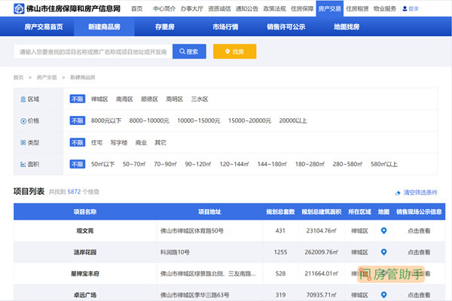Screen dimensions: 452x301
Task: Select 不限 in the 类型 filter
Action: point(78,142)
